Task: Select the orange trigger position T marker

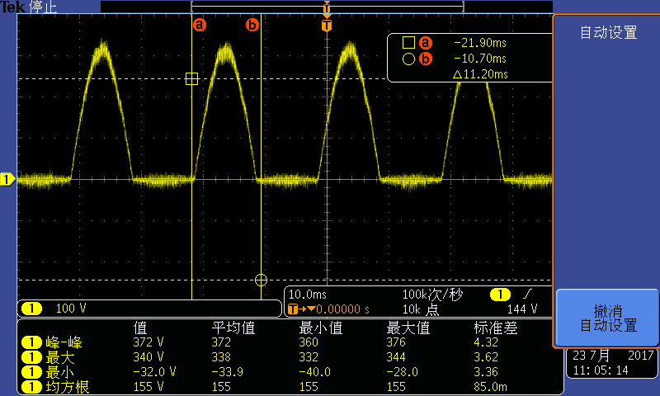Action: point(327,26)
